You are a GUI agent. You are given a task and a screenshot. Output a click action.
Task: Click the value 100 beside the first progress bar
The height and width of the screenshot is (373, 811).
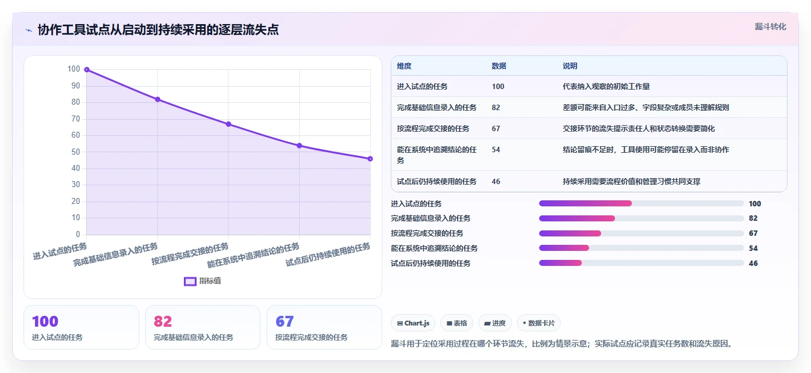[x=755, y=203]
